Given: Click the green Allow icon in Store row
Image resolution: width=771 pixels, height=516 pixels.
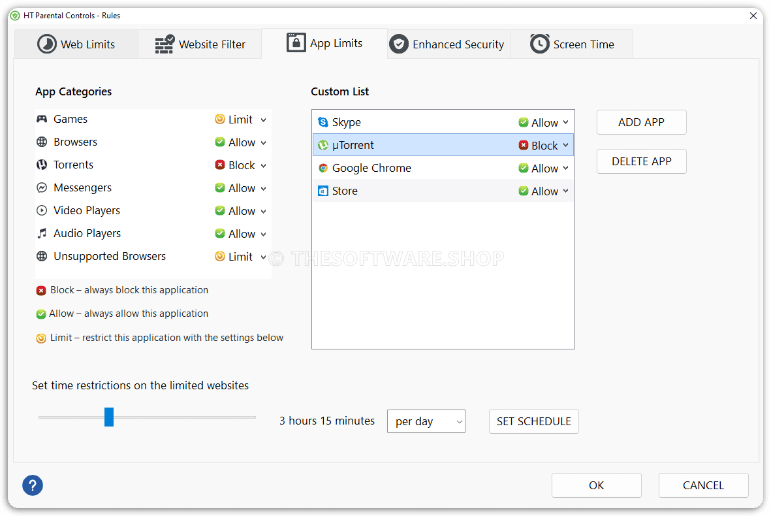Looking at the screenshot, I should point(524,191).
